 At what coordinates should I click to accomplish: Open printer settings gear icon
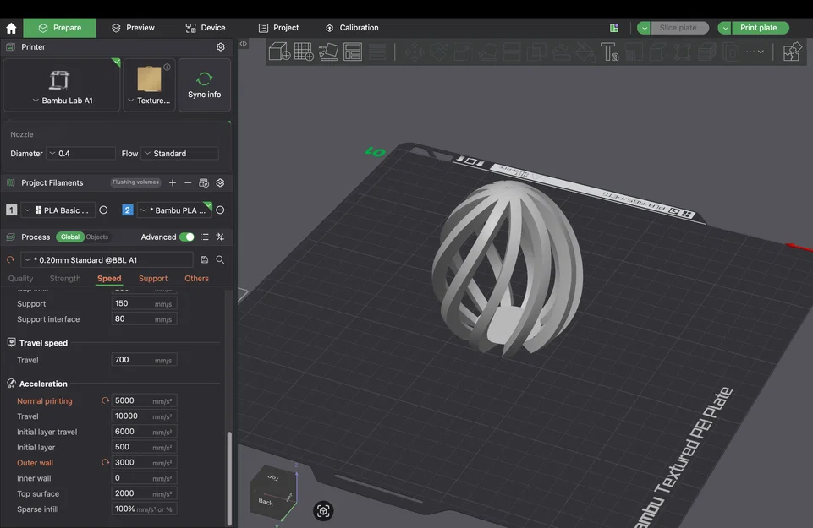pos(220,47)
